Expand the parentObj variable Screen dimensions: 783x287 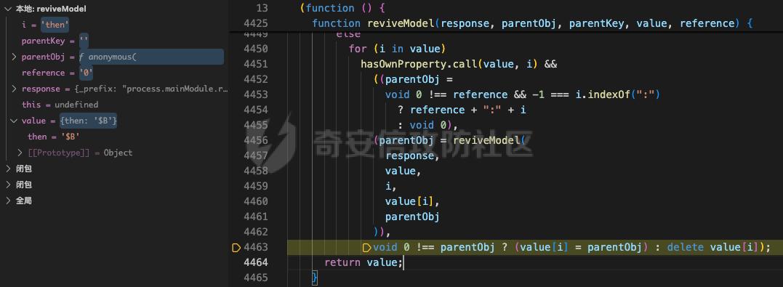click(14, 57)
